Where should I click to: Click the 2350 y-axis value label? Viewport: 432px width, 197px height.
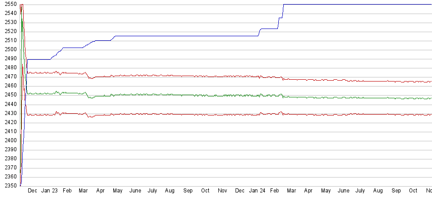pyautogui.click(x=9, y=186)
